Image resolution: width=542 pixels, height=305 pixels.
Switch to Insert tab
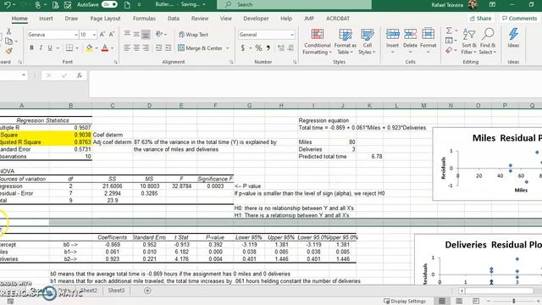point(46,19)
